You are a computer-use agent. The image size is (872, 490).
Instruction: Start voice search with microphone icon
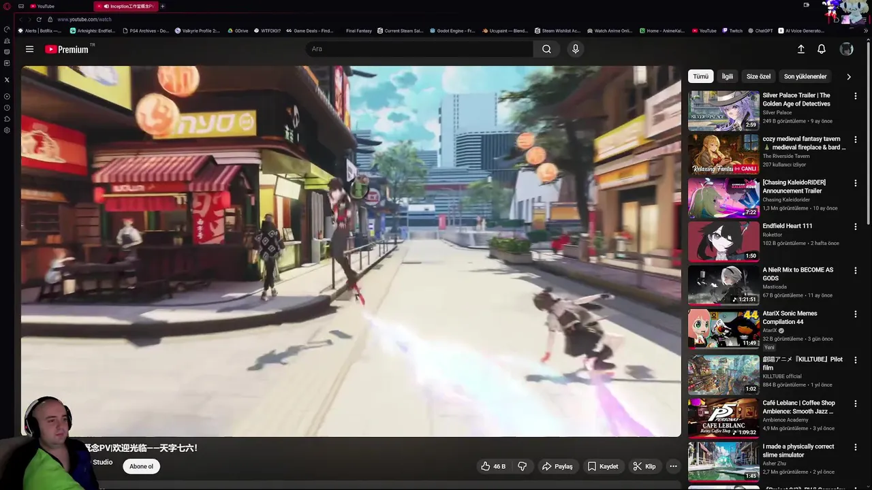tap(576, 49)
